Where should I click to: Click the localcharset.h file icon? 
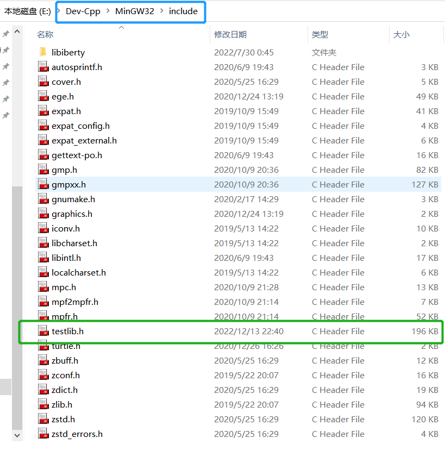[43, 272]
